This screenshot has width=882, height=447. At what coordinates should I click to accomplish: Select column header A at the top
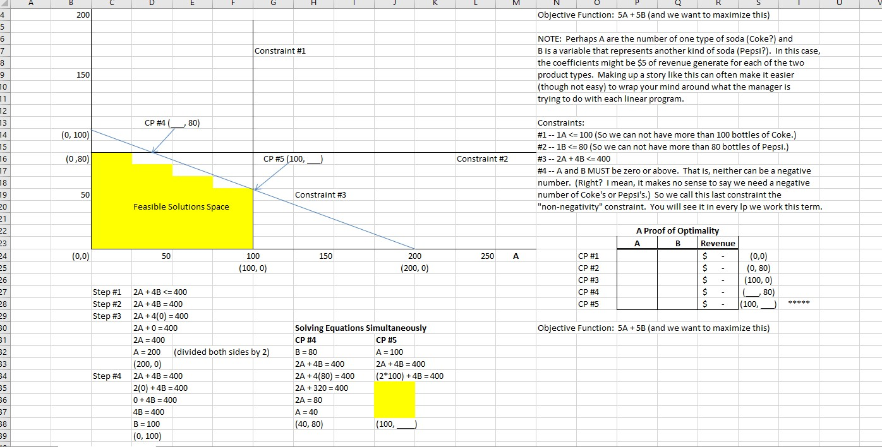click(x=30, y=4)
